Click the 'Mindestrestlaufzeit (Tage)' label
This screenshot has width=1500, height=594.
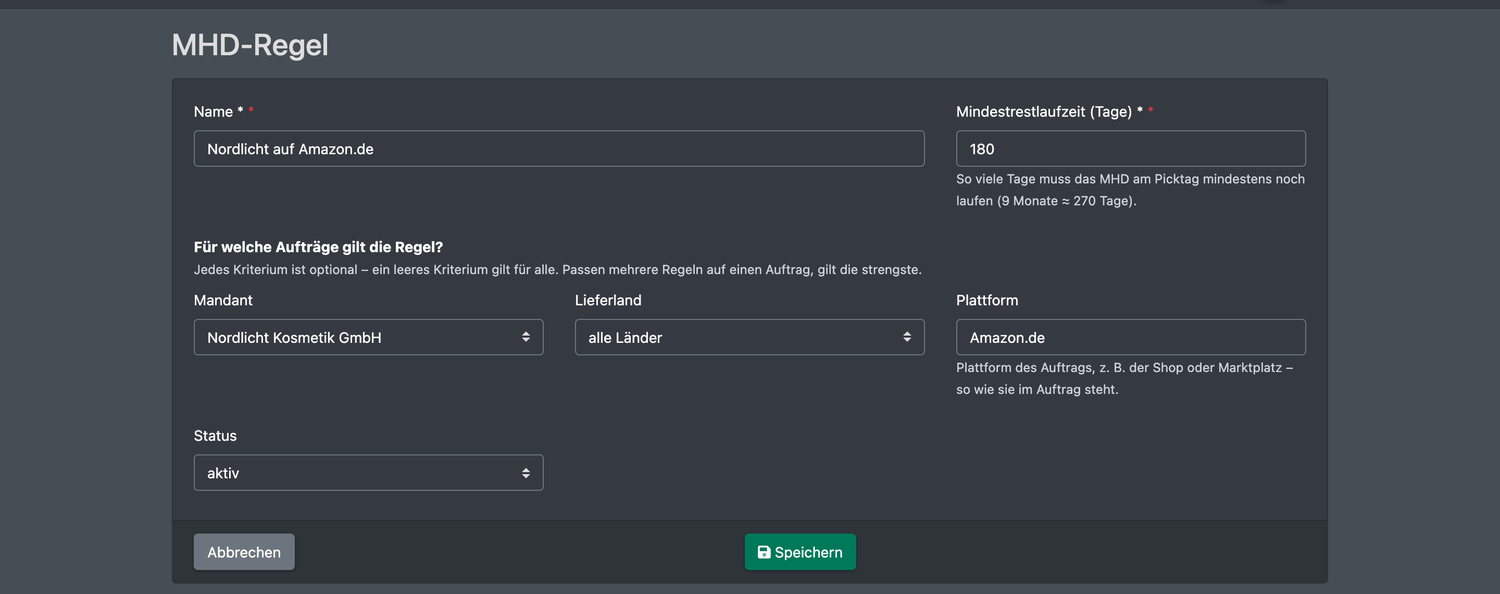click(x=1044, y=111)
